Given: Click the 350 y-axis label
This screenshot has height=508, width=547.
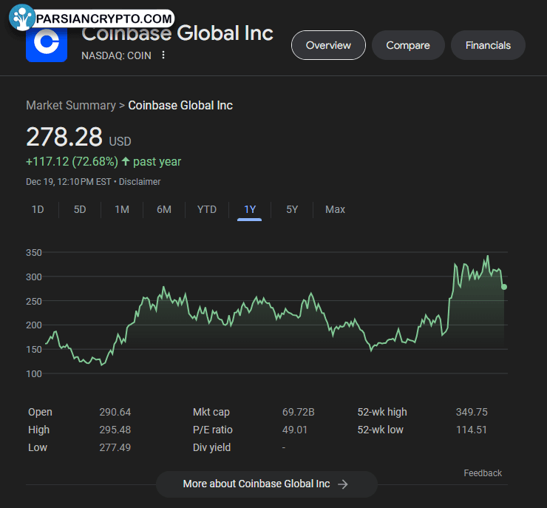Looking at the screenshot, I should pos(34,253).
